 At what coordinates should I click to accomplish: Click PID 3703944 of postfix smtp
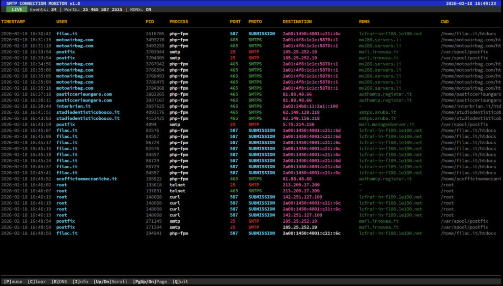point(155,52)
